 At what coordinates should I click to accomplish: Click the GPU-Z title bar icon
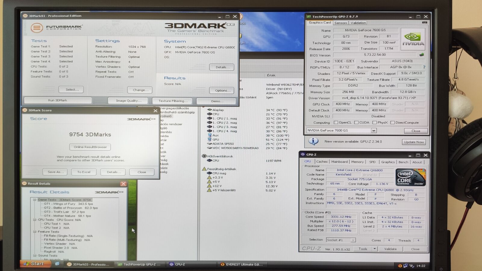click(x=308, y=17)
